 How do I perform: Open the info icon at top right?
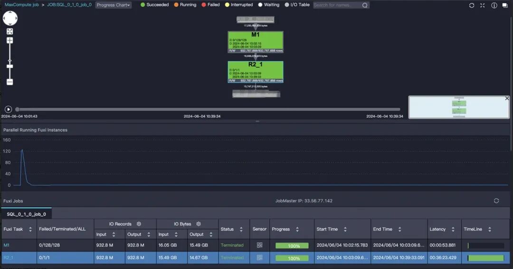(x=494, y=5)
